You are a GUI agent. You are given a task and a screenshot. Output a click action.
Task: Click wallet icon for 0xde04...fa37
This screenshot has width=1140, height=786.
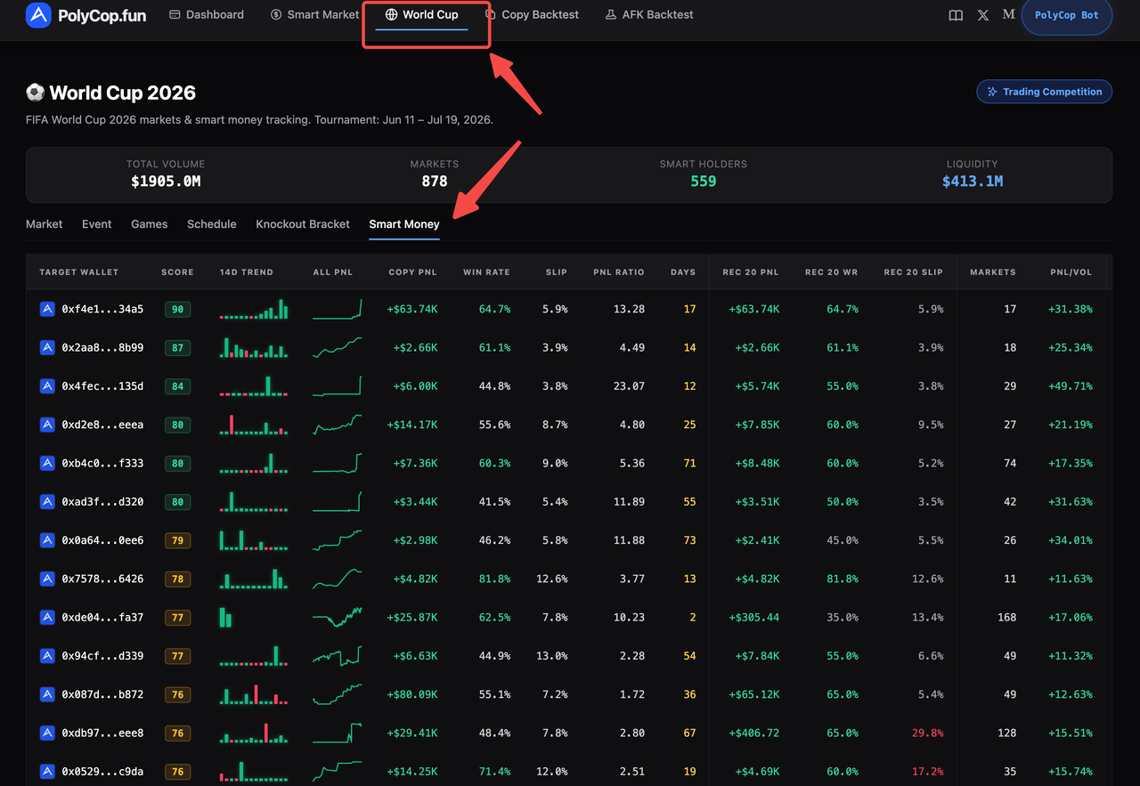tap(47, 617)
